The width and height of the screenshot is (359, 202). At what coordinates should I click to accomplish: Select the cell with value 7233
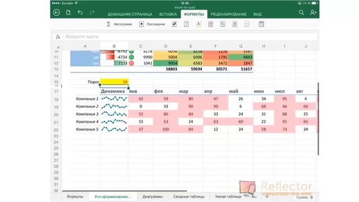pyautogui.click(x=114, y=63)
